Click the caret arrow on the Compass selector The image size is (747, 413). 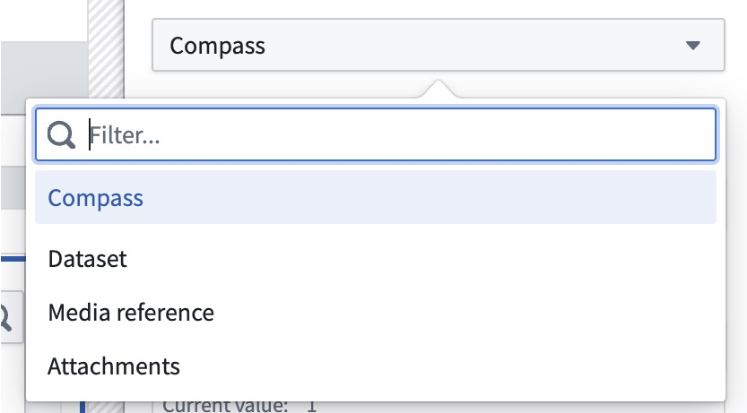tap(692, 45)
